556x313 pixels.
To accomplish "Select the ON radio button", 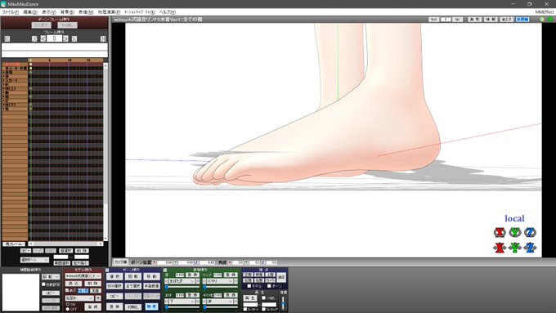I will pos(67,305).
